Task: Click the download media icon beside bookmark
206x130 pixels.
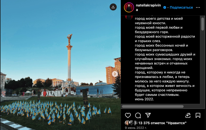Action: click(188, 115)
